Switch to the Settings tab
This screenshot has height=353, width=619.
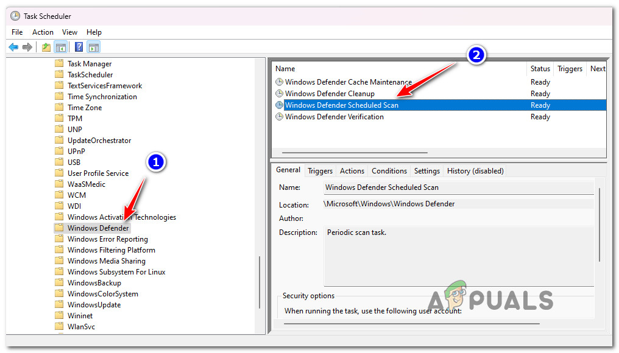[x=426, y=171]
